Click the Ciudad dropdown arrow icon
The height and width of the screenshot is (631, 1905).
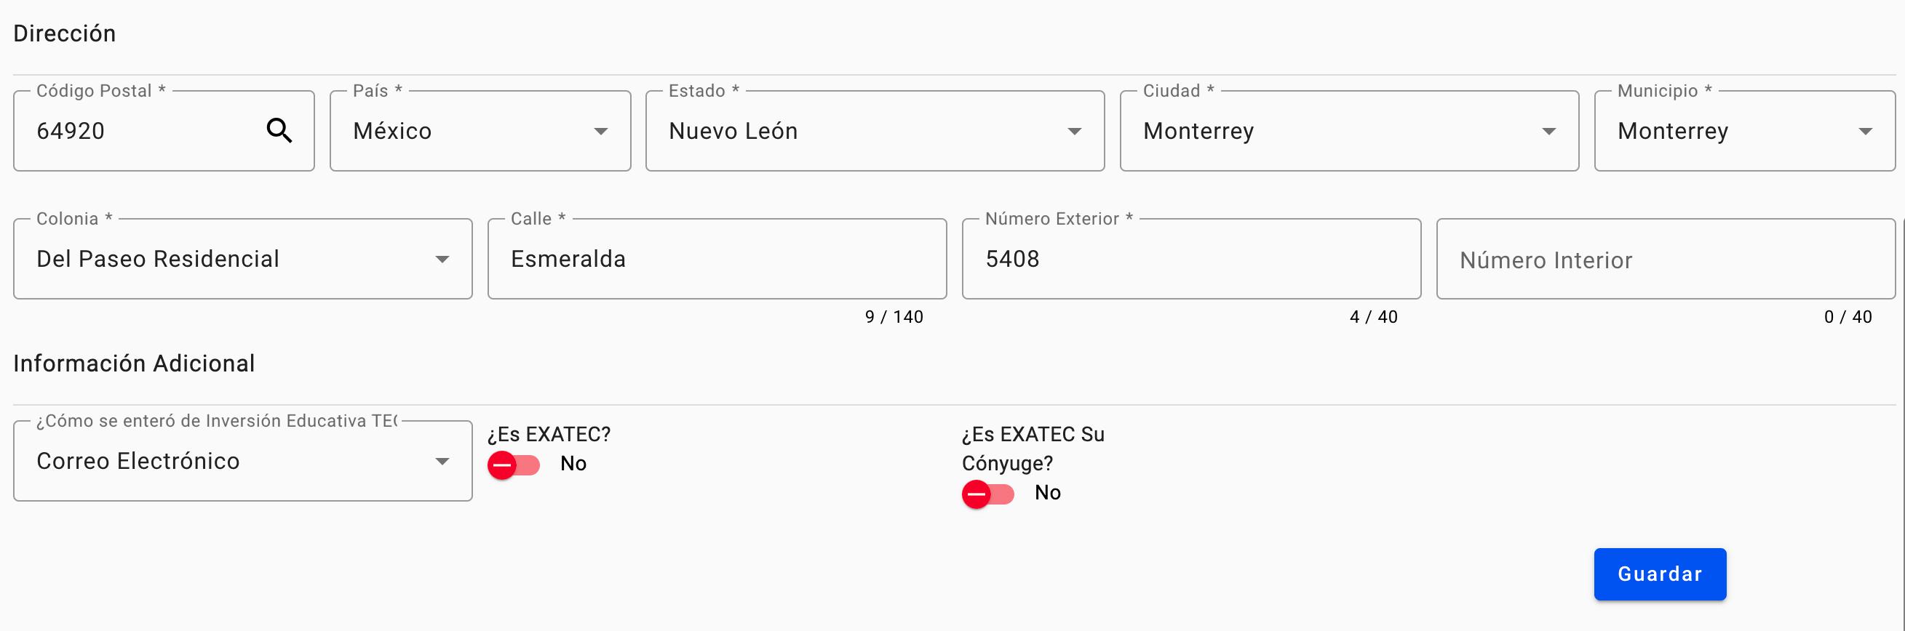tap(1548, 132)
